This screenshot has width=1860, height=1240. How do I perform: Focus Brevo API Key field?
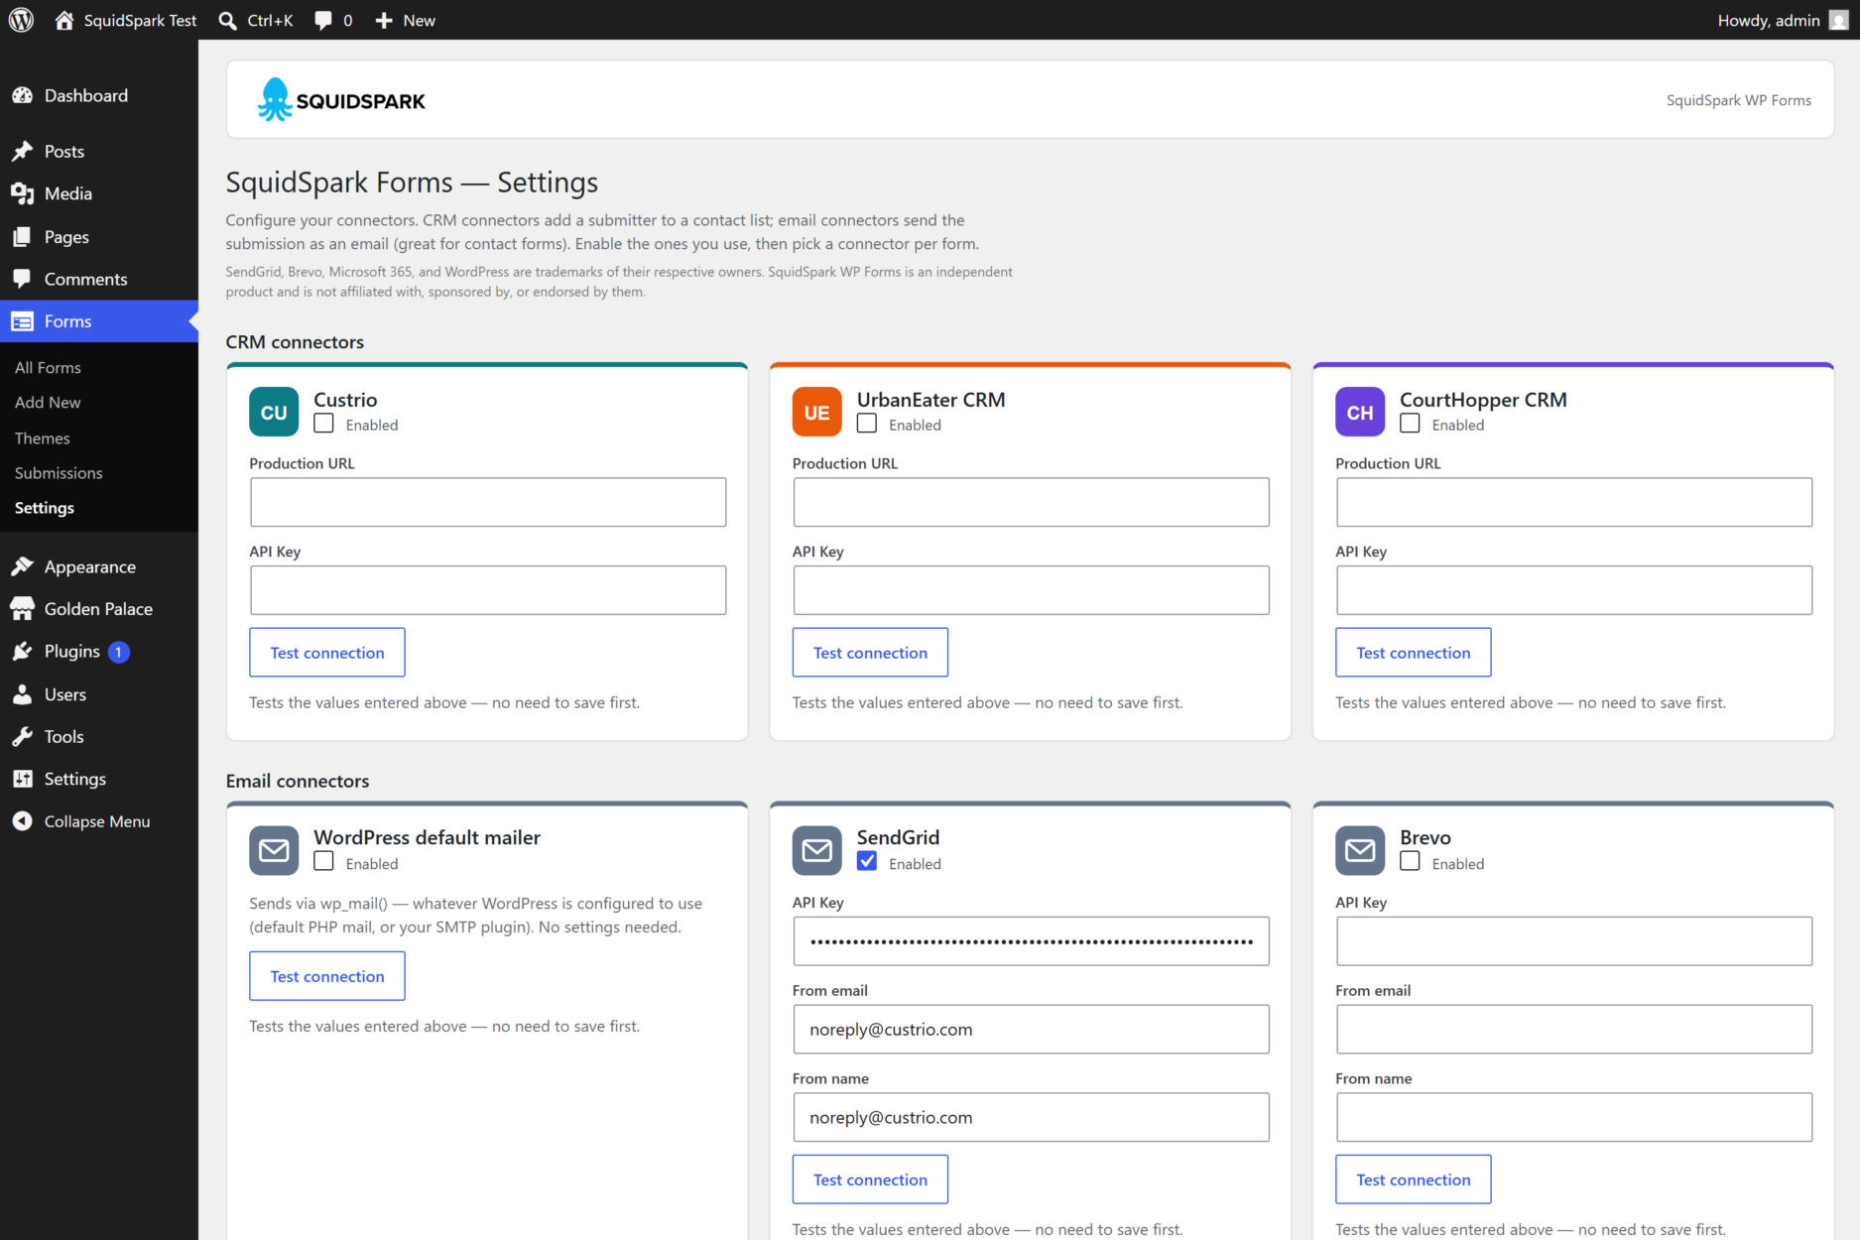coord(1573,941)
